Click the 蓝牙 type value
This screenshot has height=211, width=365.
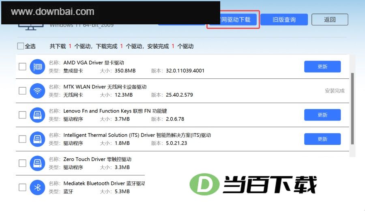(68, 192)
